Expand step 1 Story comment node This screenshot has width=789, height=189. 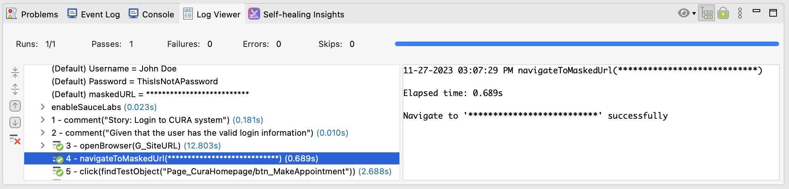pyautogui.click(x=43, y=120)
